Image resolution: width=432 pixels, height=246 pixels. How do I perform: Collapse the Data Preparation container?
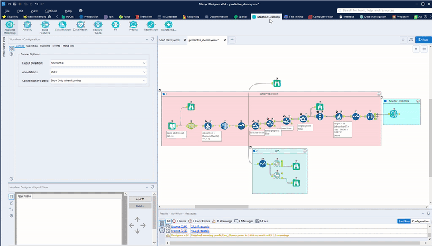click(379, 94)
